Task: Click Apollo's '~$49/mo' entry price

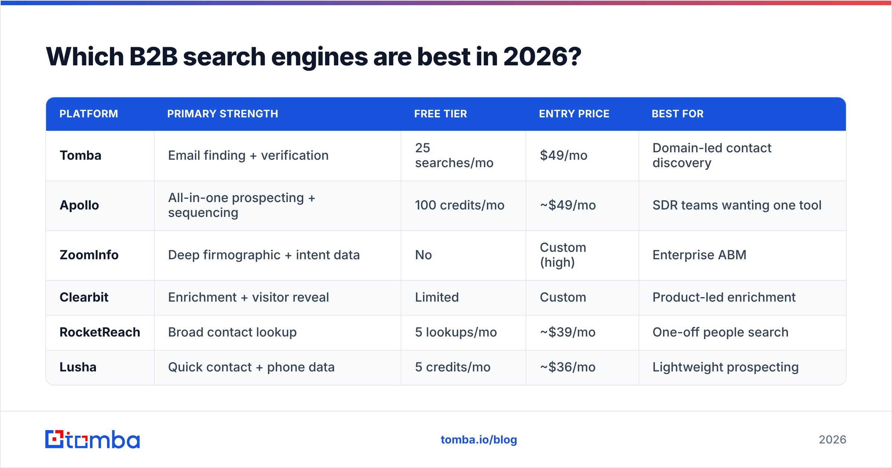Action: pyautogui.click(x=582, y=205)
